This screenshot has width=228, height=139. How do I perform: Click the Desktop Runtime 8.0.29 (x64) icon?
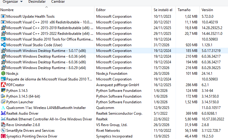[x=3, y=68]
